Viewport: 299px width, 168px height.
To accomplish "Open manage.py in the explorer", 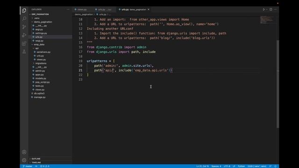I will [40, 97].
